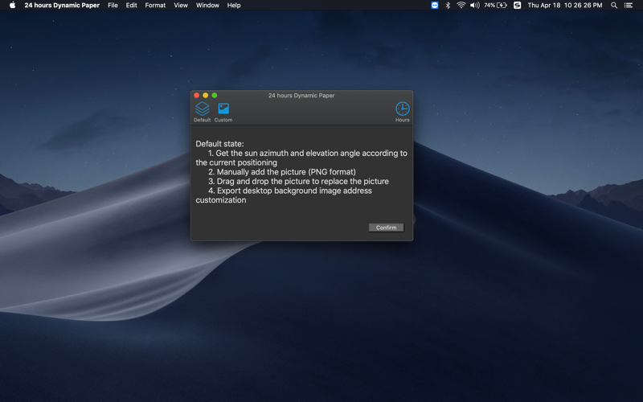Open the Apple menu
The height and width of the screenshot is (402, 643).
coord(12,6)
